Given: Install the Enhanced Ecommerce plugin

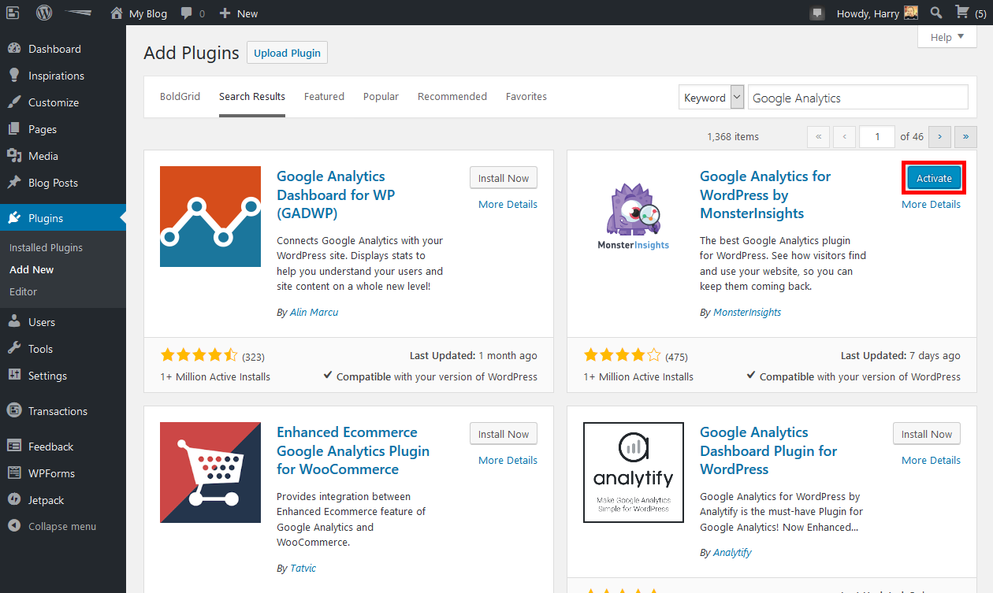Looking at the screenshot, I should (504, 434).
